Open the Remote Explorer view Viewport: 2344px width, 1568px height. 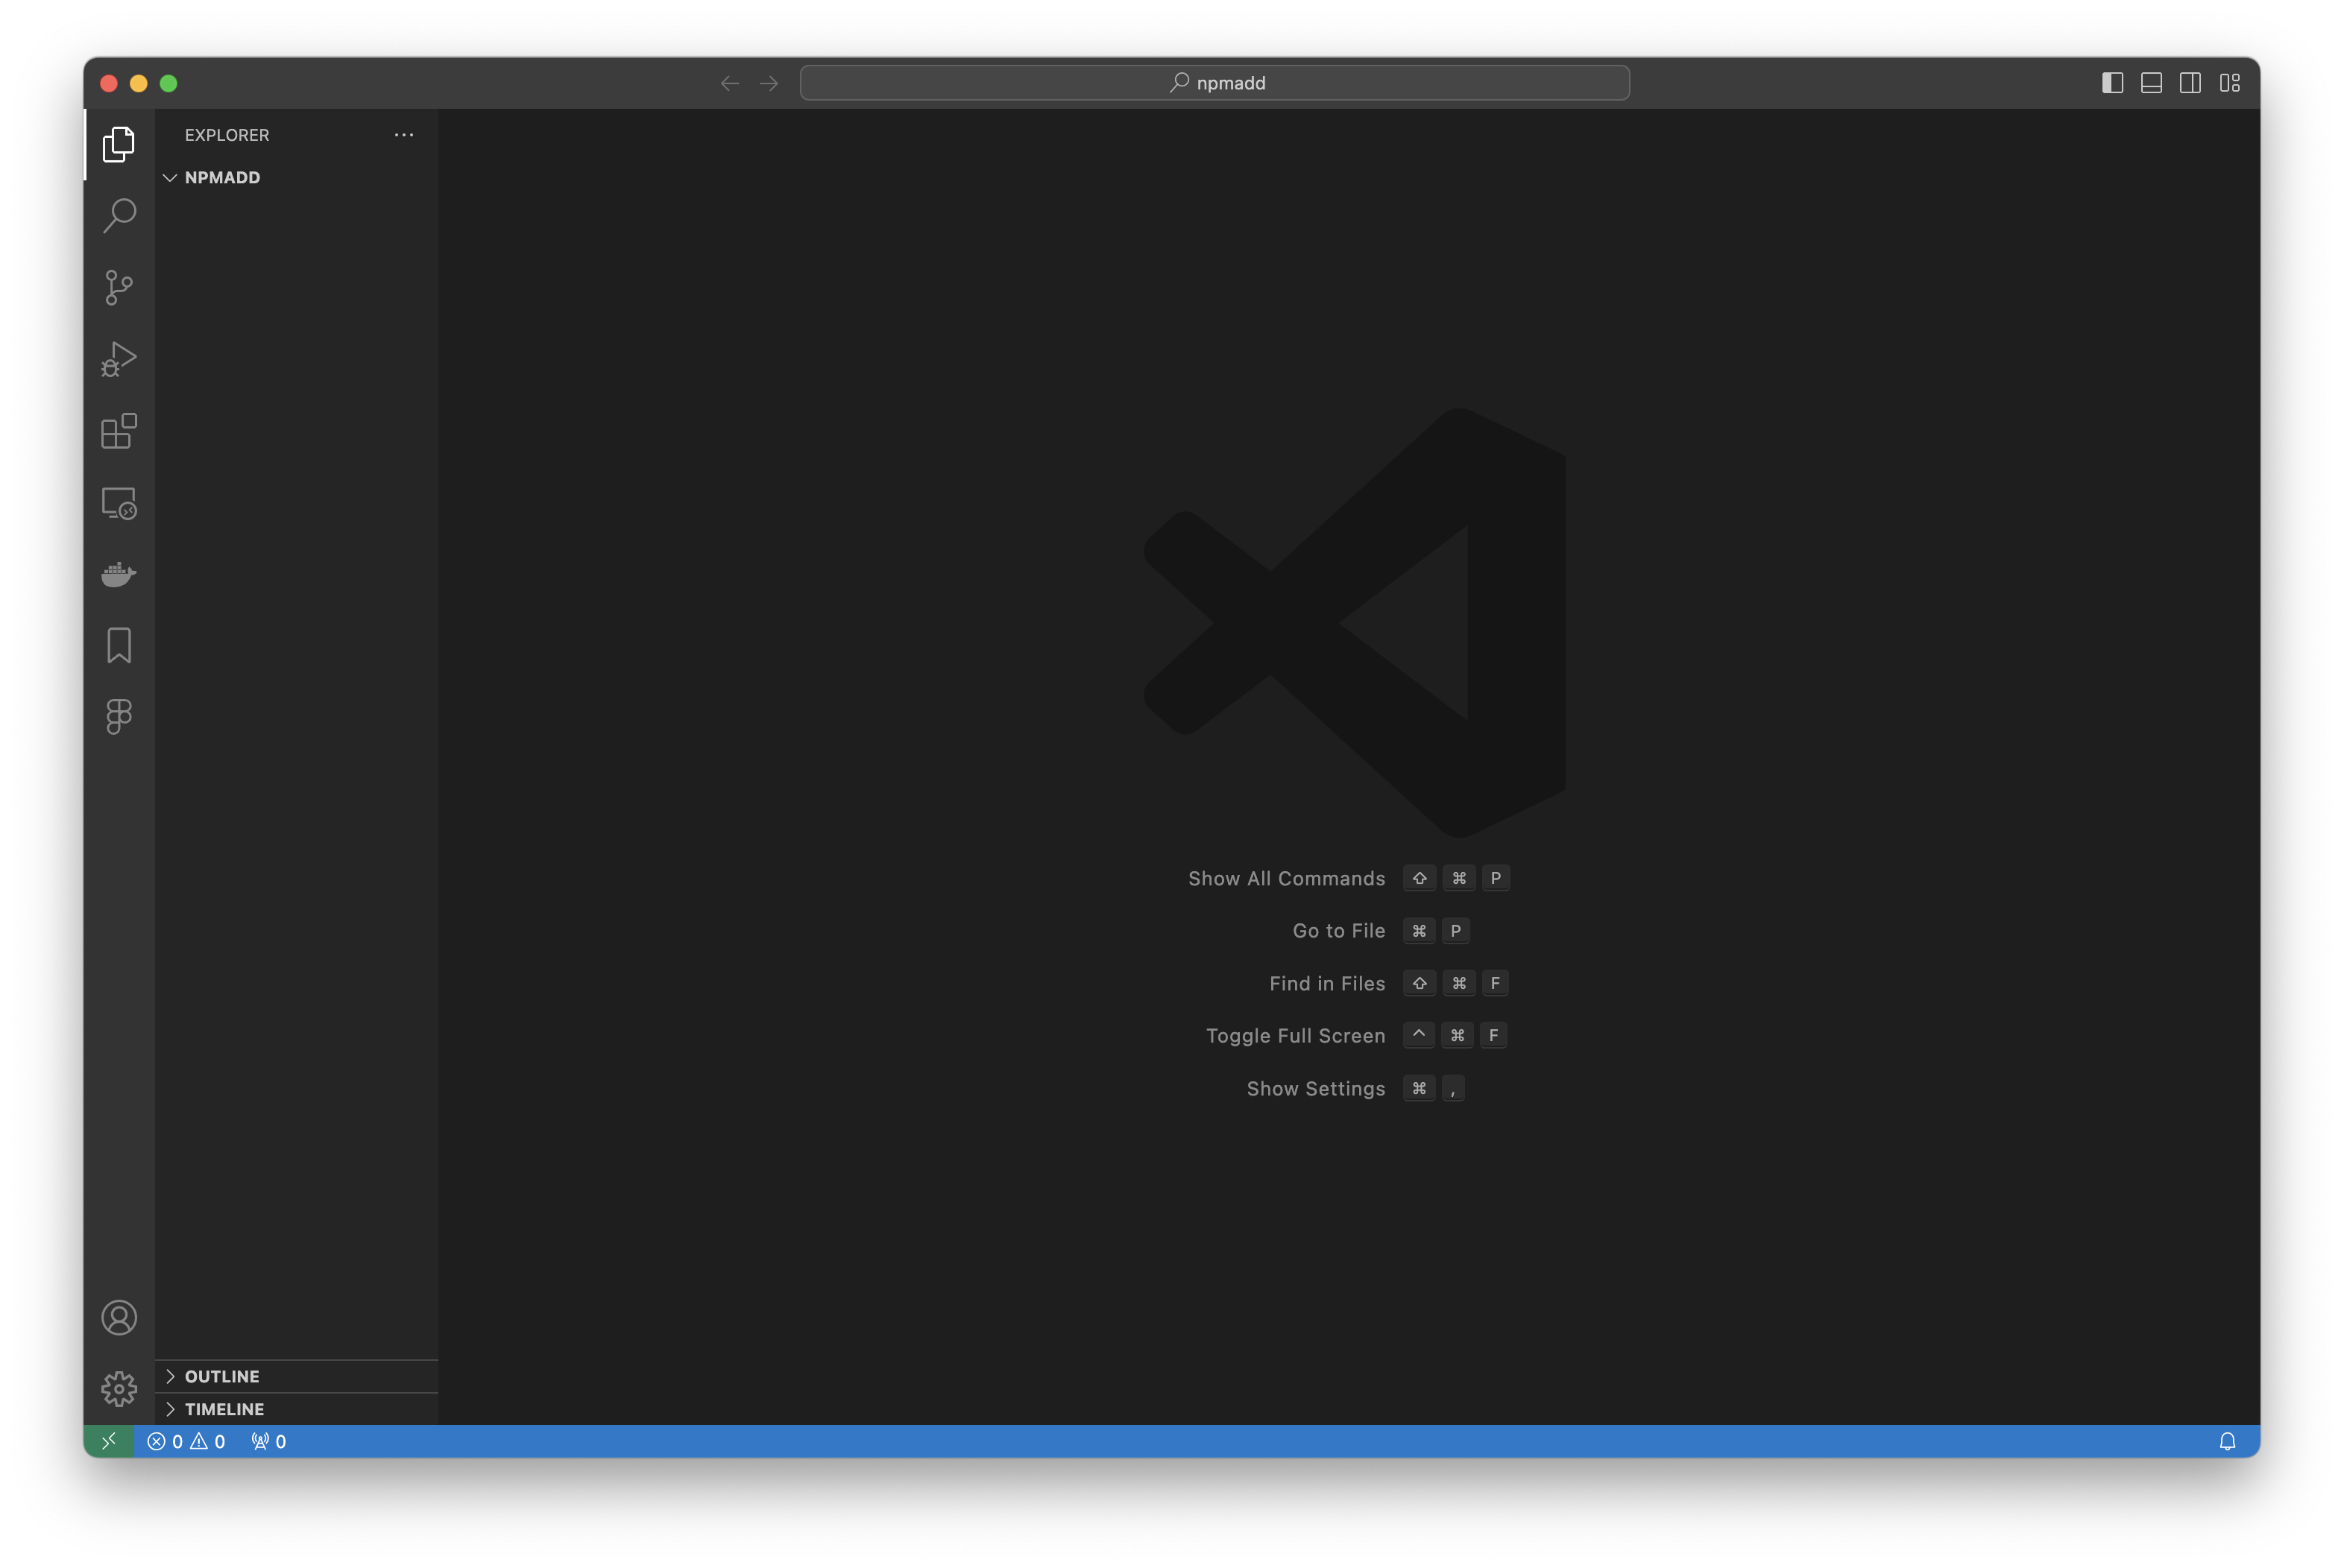pyautogui.click(x=119, y=503)
